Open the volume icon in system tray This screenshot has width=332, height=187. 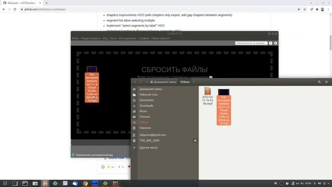[320, 183]
